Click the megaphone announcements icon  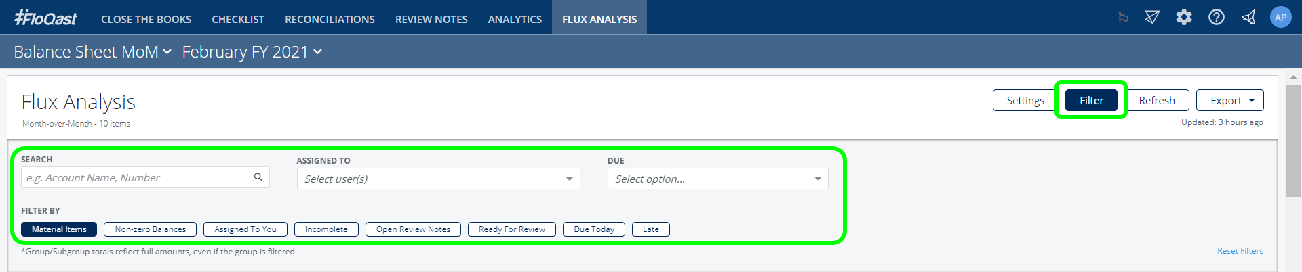coord(1248,18)
